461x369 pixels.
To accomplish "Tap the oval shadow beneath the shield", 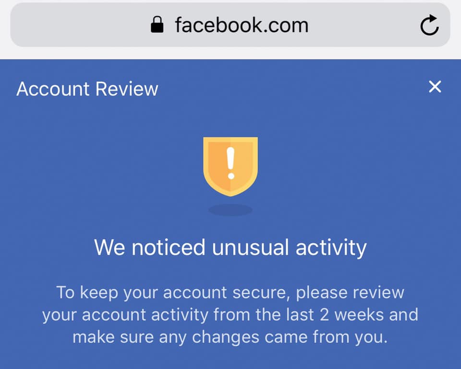I will 230,210.
